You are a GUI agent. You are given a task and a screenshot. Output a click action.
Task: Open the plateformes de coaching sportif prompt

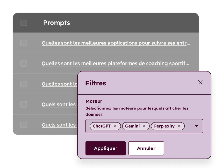pyautogui.click(x=115, y=63)
